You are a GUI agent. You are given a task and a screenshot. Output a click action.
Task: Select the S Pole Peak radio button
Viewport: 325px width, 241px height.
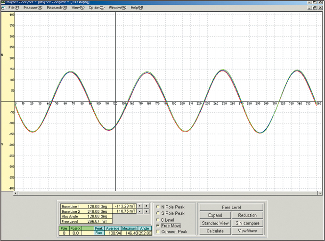tap(158, 213)
